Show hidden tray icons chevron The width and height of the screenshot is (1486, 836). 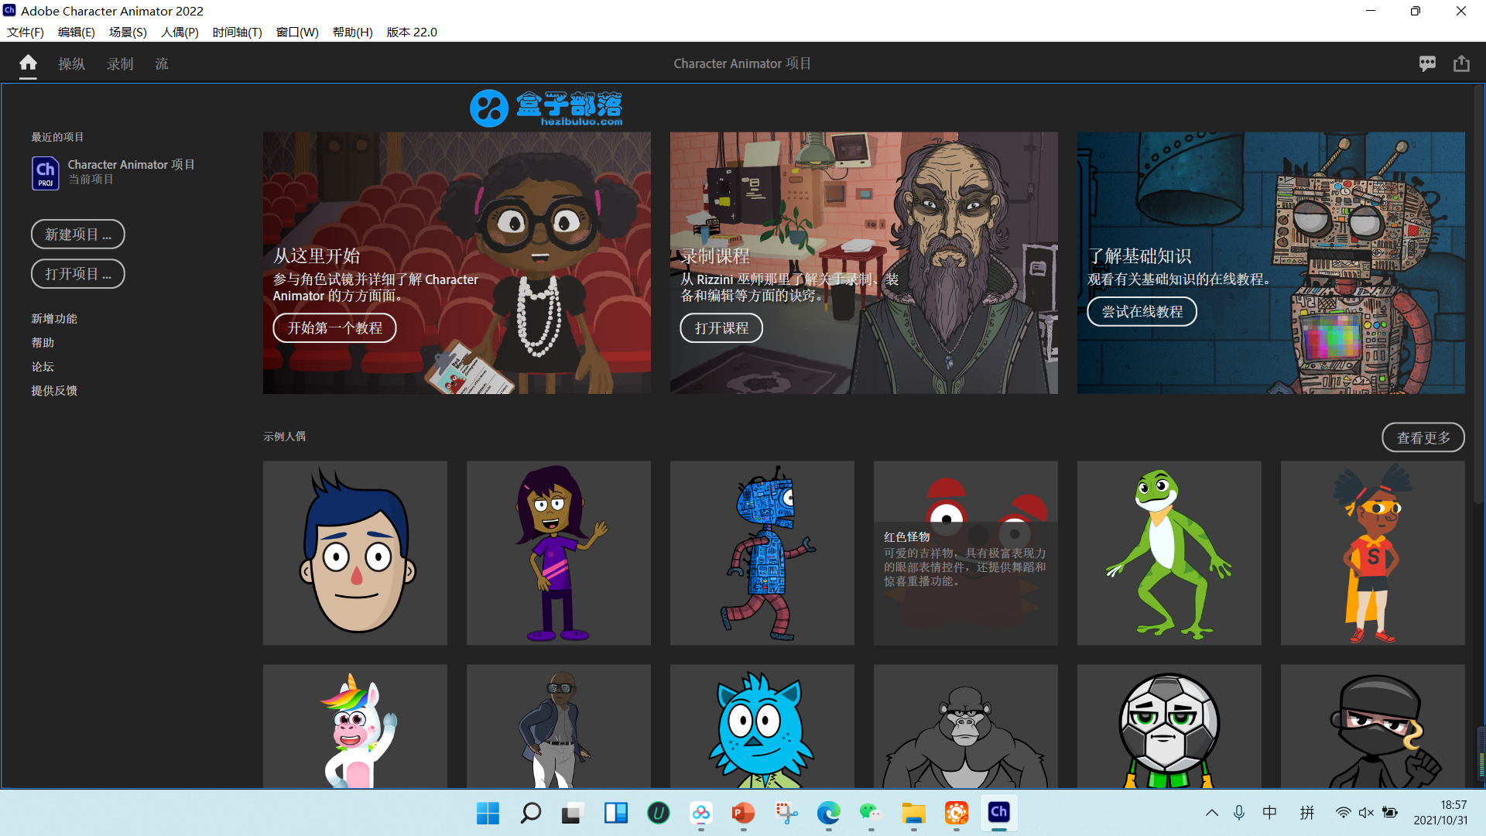[1212, 813]
